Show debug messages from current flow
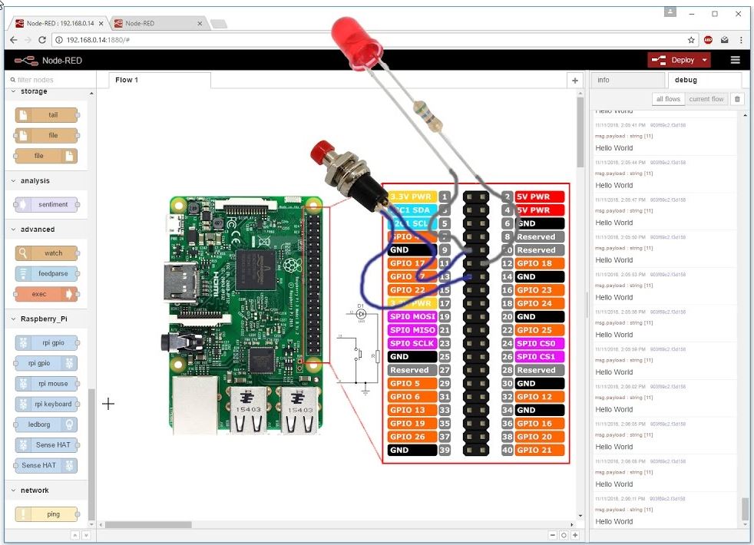This screenshot has height=545, width=754. tap(706, 99)
